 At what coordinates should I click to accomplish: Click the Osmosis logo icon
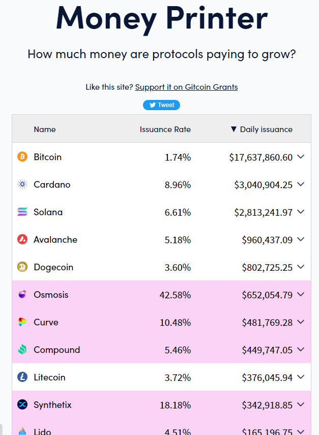[x=21, y=294]
